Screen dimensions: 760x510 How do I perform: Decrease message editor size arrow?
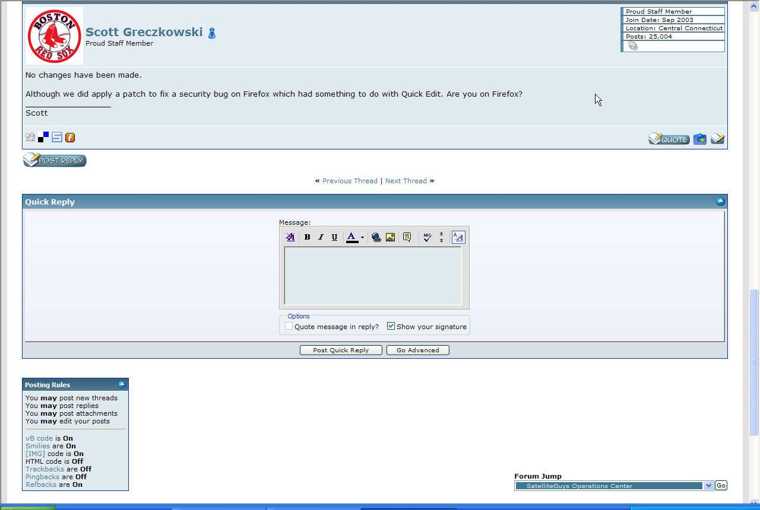click(441, 234)
